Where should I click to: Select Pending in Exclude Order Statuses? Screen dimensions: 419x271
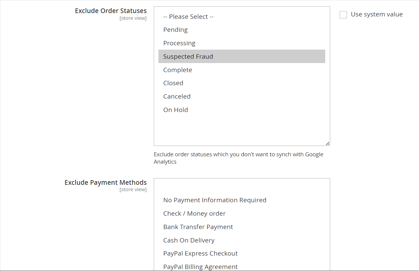[176, 30]
